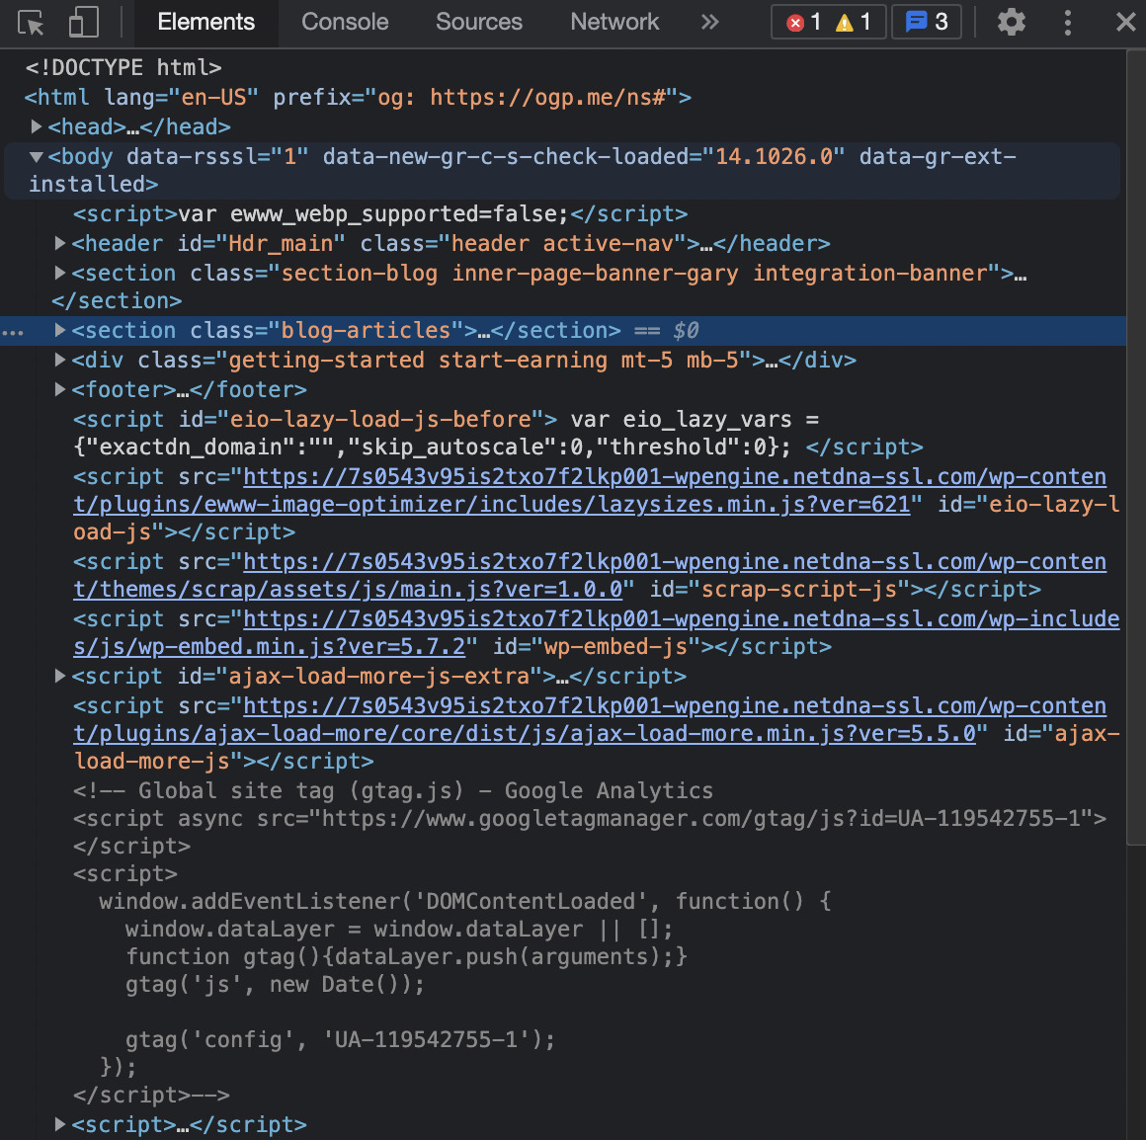Select the html lang en-US node
The width and height of the screenshot is (1146, 1140).
[358, 97]
